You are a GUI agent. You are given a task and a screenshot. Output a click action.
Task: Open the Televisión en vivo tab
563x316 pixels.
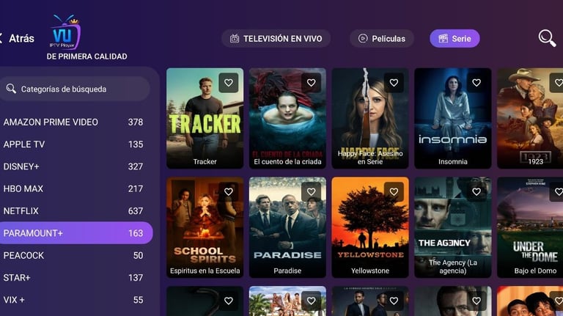pyautogui.click(x=276, y=38)
